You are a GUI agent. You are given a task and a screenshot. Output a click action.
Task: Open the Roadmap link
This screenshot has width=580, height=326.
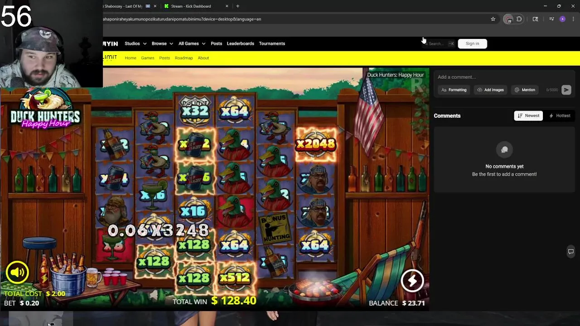184,58
